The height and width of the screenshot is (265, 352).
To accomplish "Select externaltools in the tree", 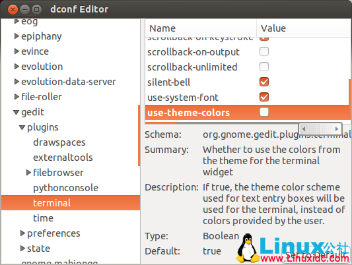I will click(63, 158).
